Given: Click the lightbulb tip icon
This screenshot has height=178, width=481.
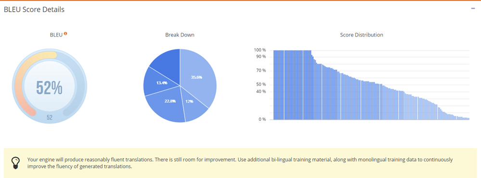Looking at the screenshot, I should tap(16, 162).
